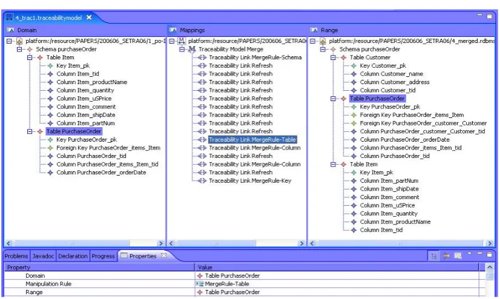Click the Value column header

337,268
